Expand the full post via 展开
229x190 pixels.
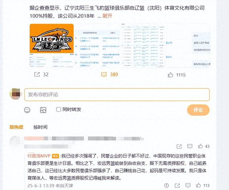pyautogui.click(x=107, y=16)
